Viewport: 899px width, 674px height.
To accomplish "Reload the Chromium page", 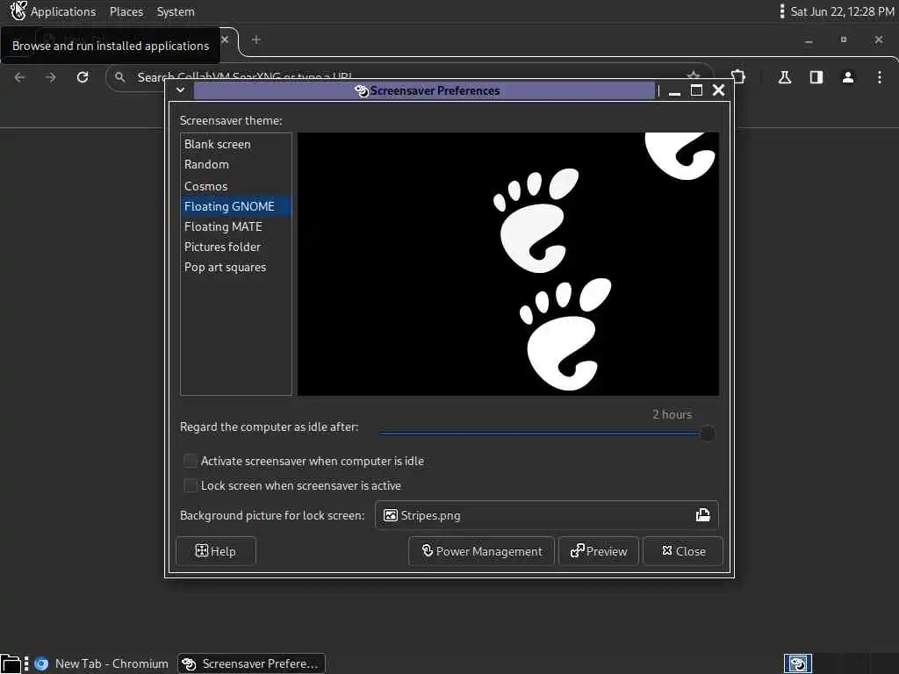I will 83,77.
